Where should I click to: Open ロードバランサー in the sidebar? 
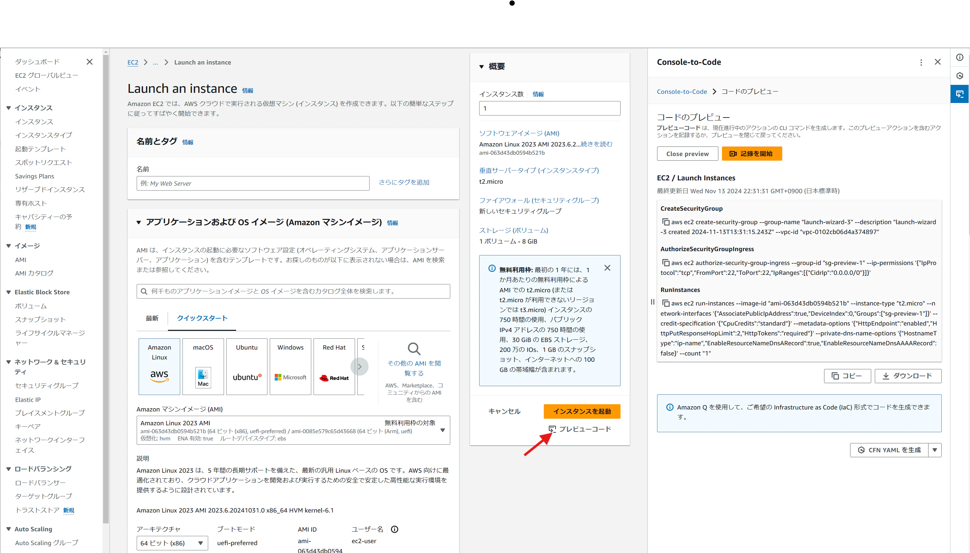(x=40, y=483)
